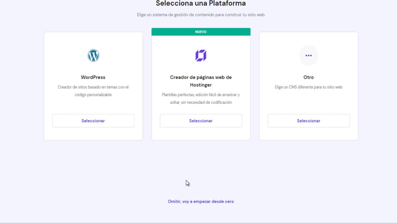The image size is (397, 223).
Task: Select the Otro CMS button
Action: [x=309, y=121]
